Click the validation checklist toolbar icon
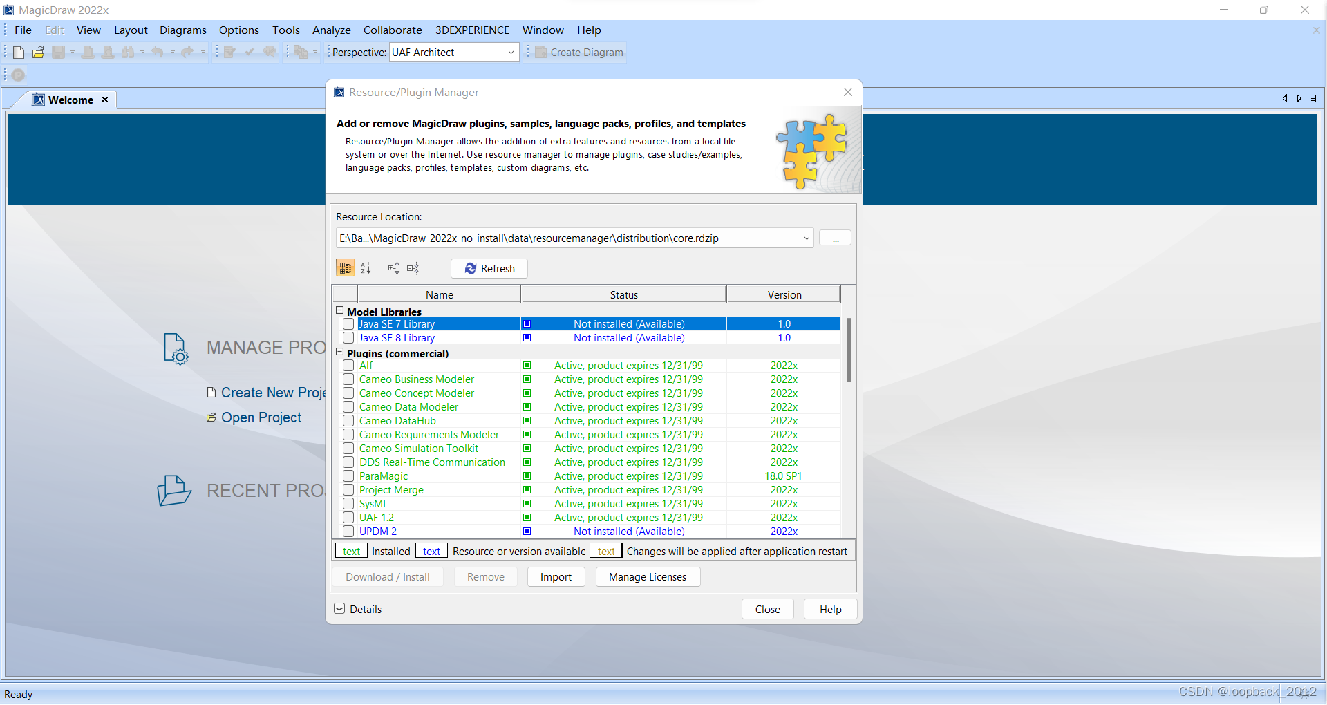Viewport: 1327px width, 705px height. (x=230, y=53)
